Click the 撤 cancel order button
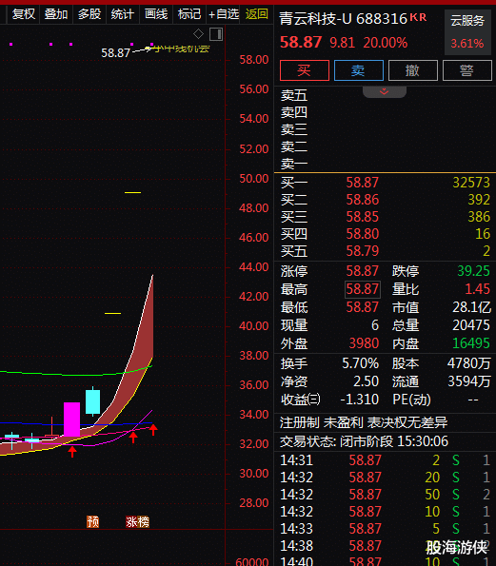This screenshot has height=566, width=496. 413,70
